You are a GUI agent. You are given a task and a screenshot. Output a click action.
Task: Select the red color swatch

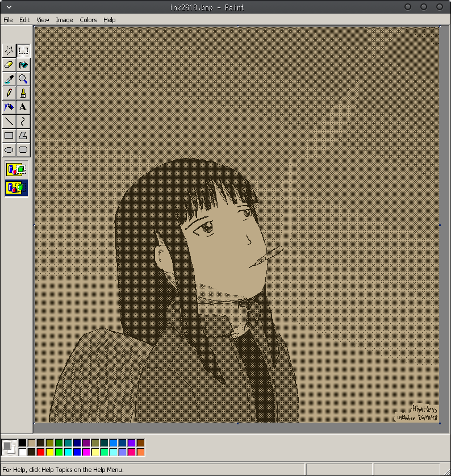[41, 452]
